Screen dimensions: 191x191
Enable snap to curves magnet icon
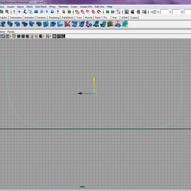click(x=83, y=12)
